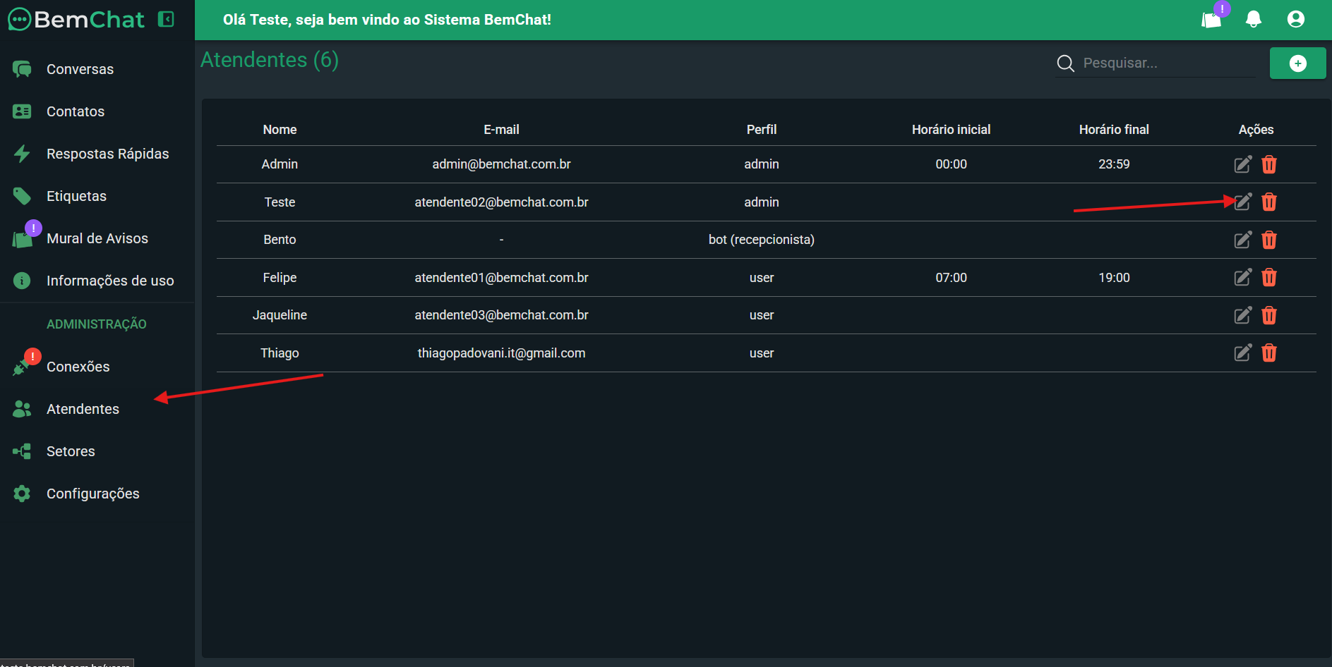The width and height of the screenshot is (1332, 667).
Task: Collapse the sidebar using the BemChat toggle icon
Action: 166,19
